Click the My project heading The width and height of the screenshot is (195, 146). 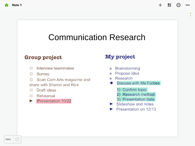pos(120,57)
